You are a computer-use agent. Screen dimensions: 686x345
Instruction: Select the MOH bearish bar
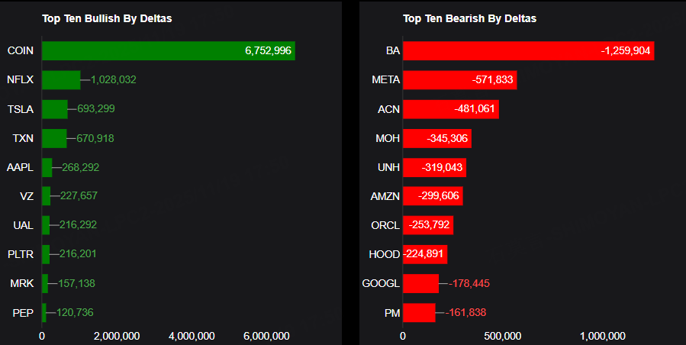click(x=436, y=138)
